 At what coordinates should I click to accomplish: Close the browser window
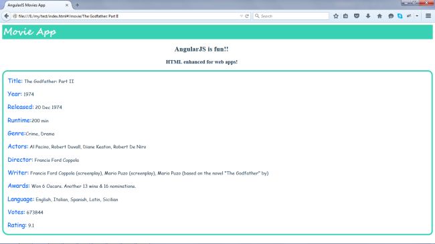pos(427,3)
